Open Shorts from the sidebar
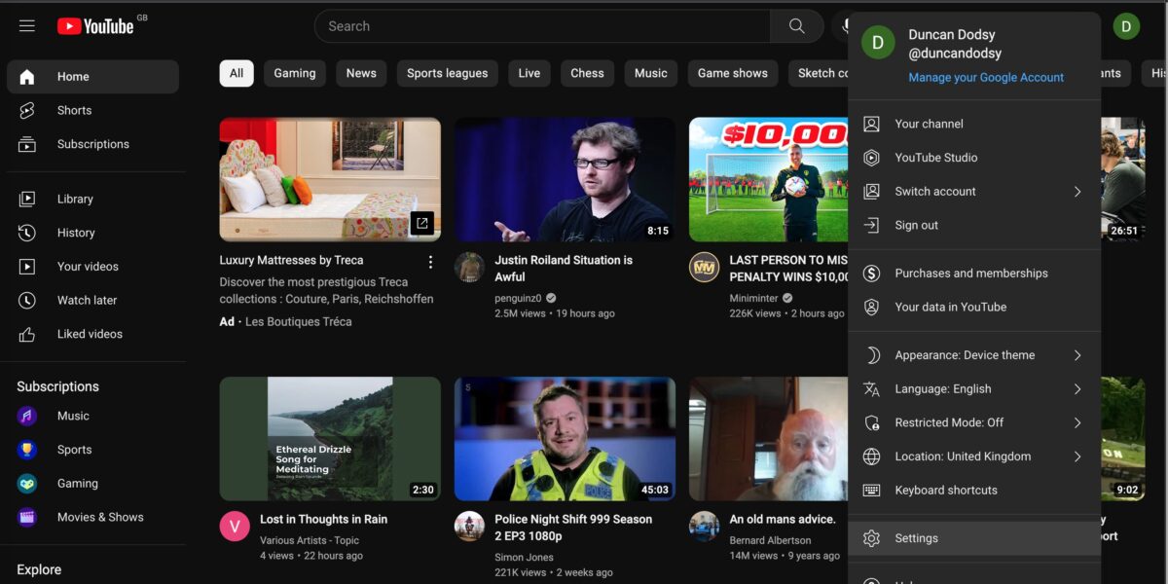Image resolution: width=1168 pixels, height=584 pixels. (92, 110)
